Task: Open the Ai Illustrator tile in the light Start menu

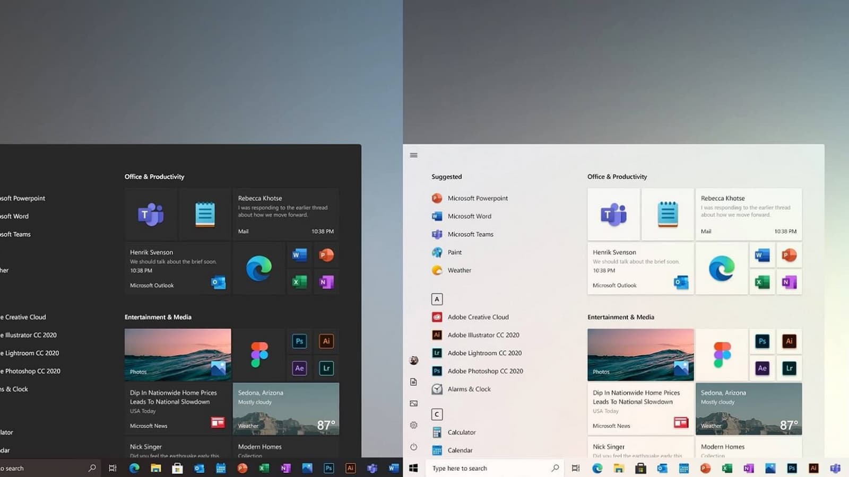Action: click(x=790, y=341)
